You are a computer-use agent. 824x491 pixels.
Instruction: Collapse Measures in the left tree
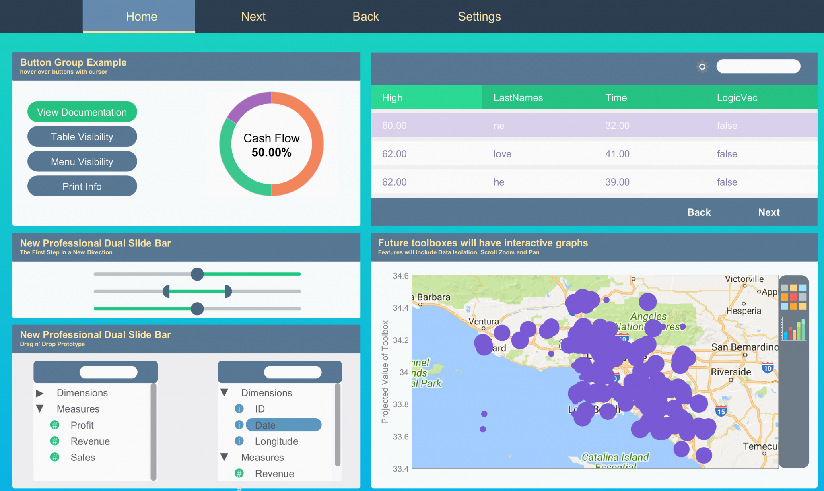point(40,409)
